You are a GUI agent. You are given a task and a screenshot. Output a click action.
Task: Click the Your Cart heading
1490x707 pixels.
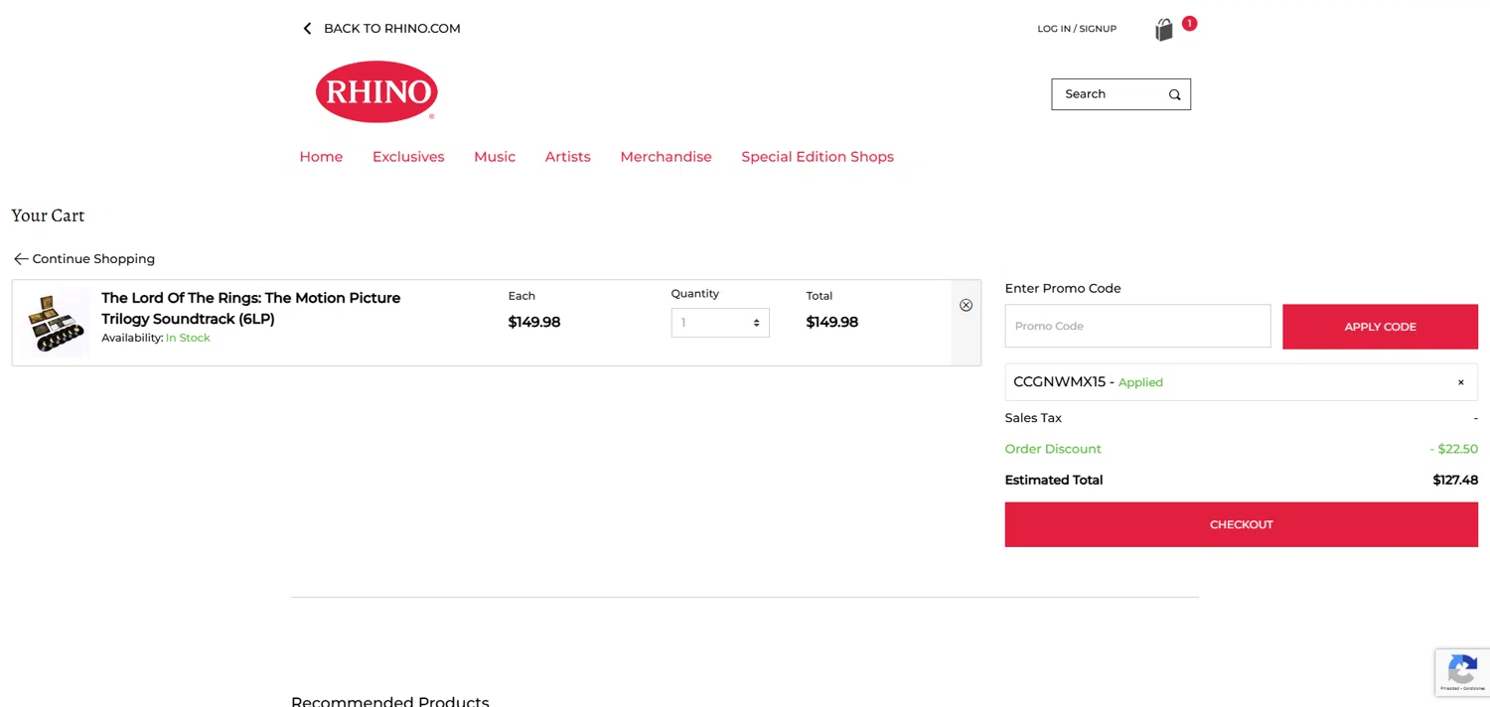48,215
